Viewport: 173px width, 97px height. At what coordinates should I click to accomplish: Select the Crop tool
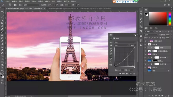2,23
